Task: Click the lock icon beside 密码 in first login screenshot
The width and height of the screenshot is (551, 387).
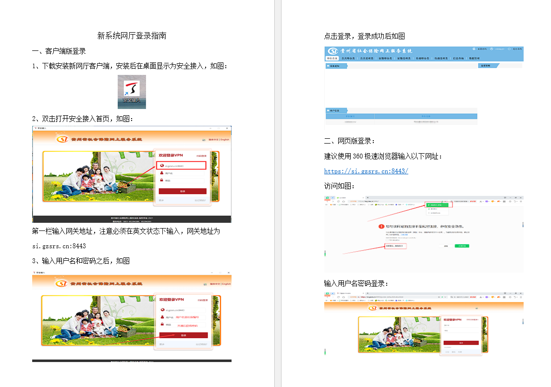Action: coord(162,180)
